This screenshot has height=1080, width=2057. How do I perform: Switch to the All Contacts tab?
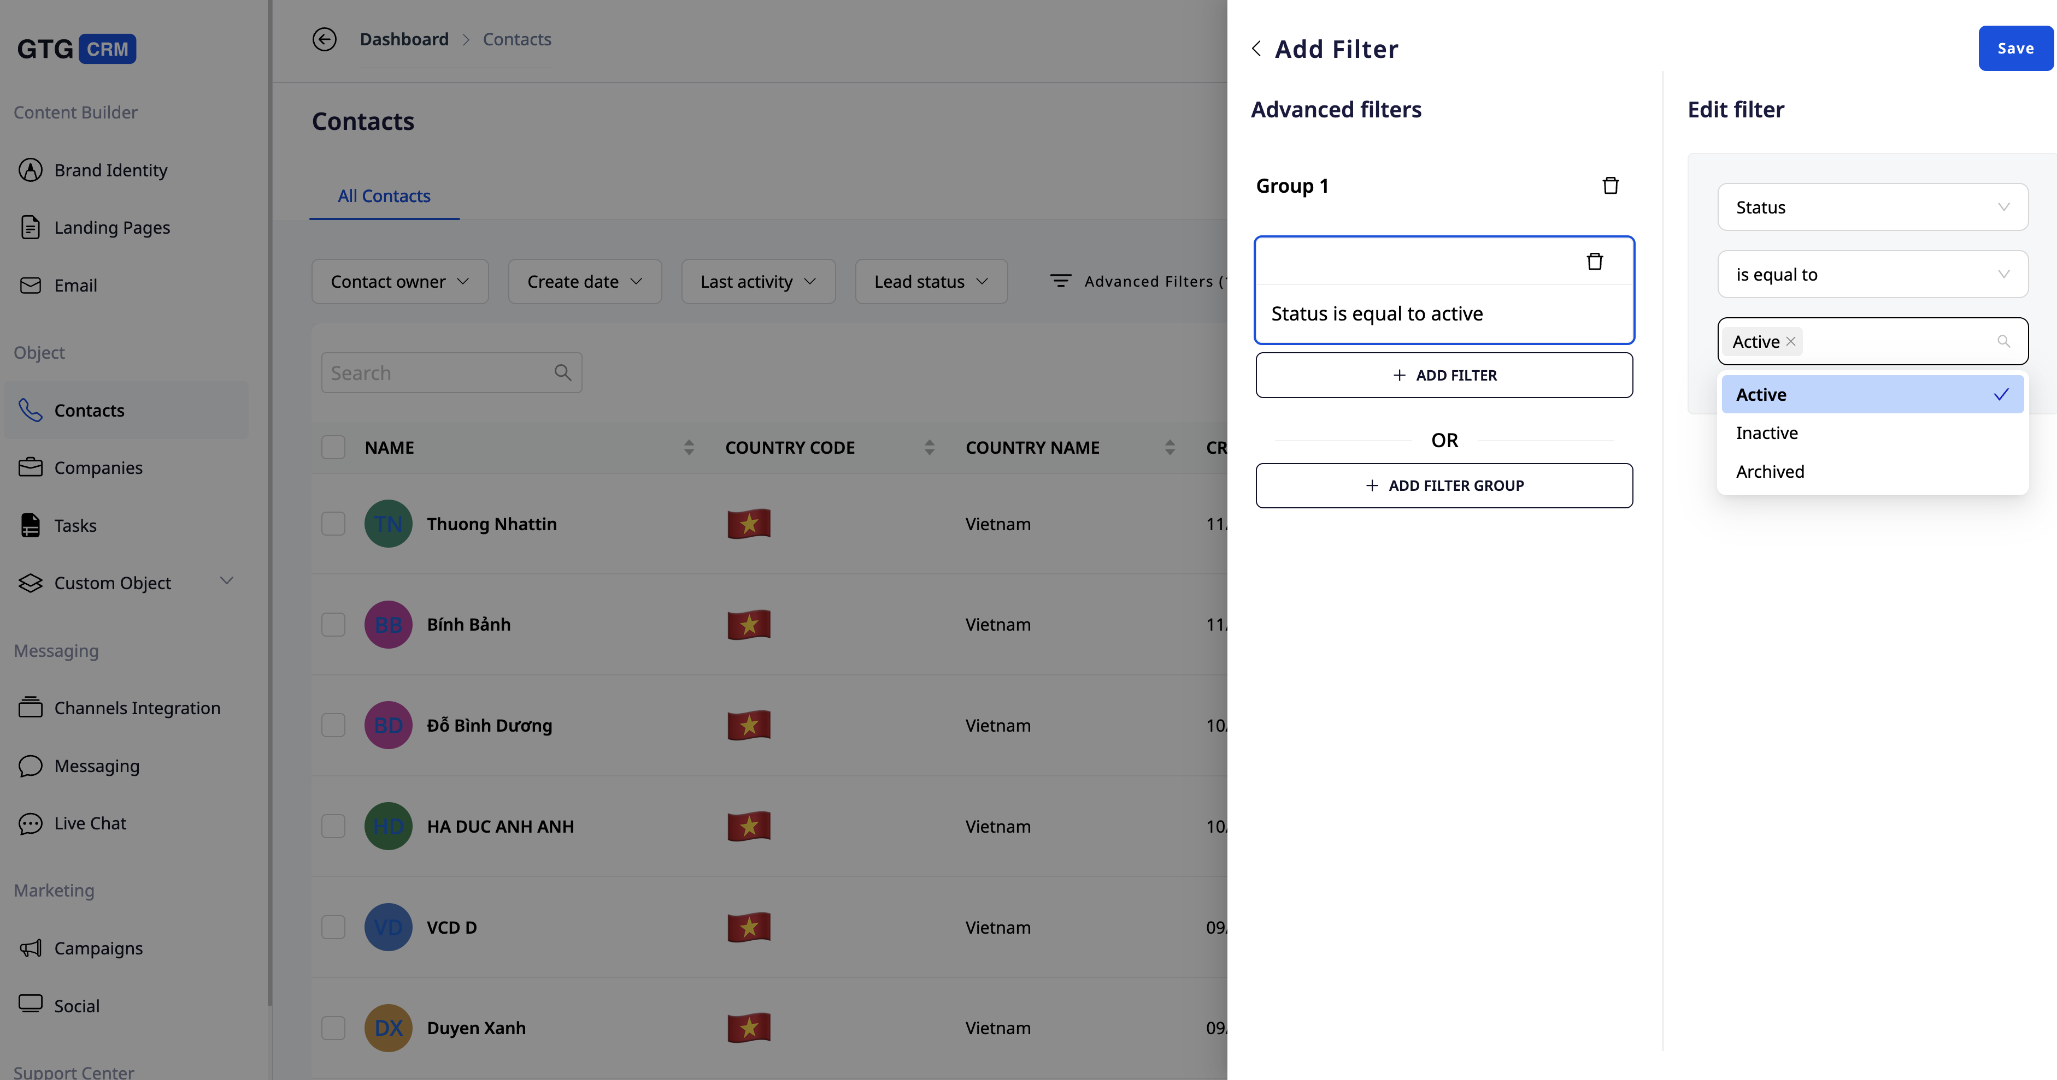click(x=384, y=196)
